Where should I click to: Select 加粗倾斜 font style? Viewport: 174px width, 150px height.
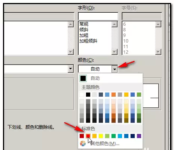pyautogui.click(x=88, y=41)
